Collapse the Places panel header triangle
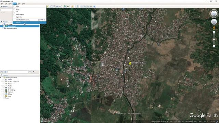This screenshot has width=219, height=123. click(1, 22)
